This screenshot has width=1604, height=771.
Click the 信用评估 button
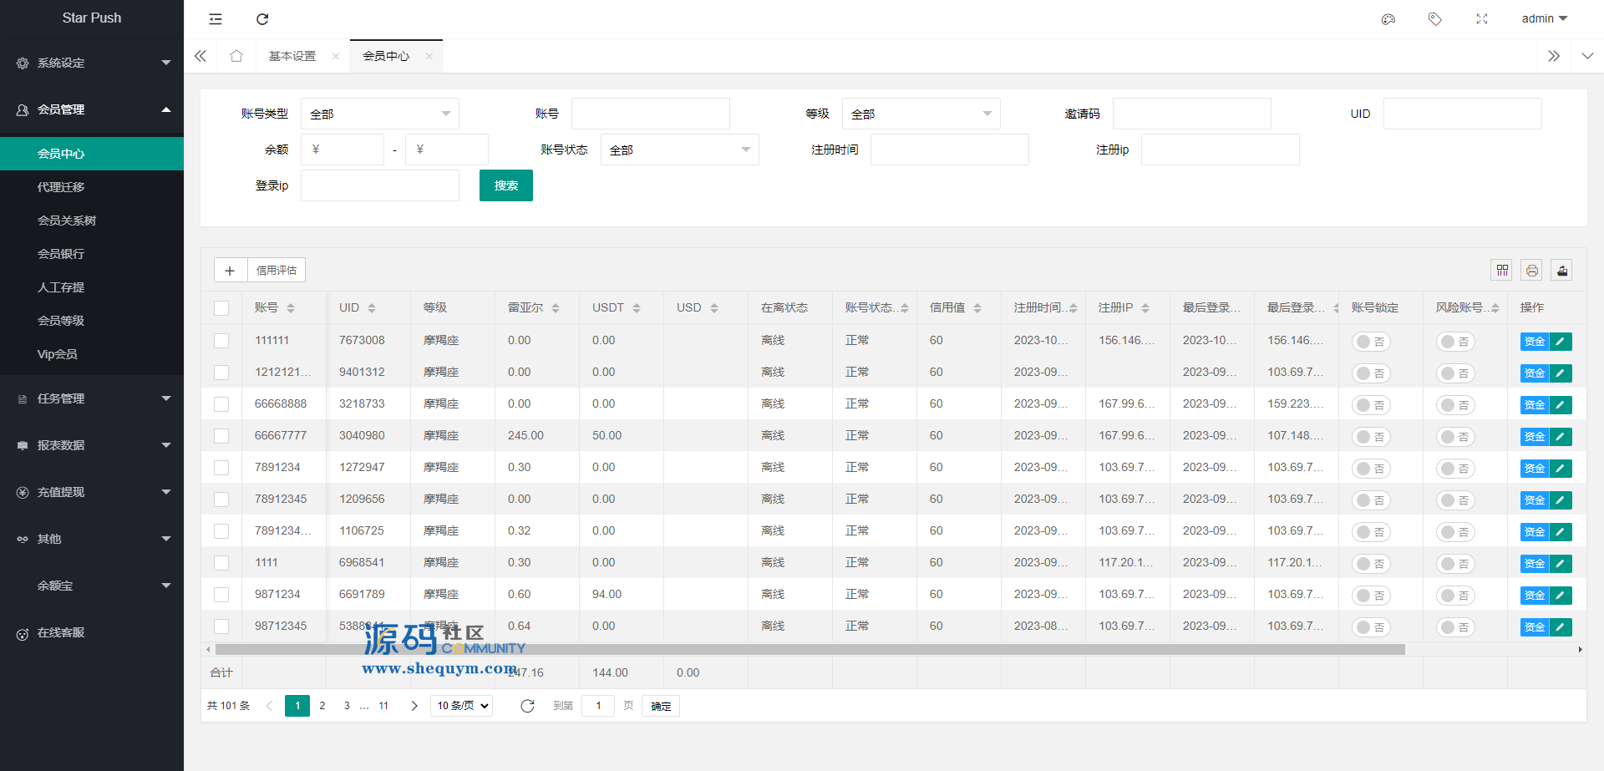click(x=277, y=271)
